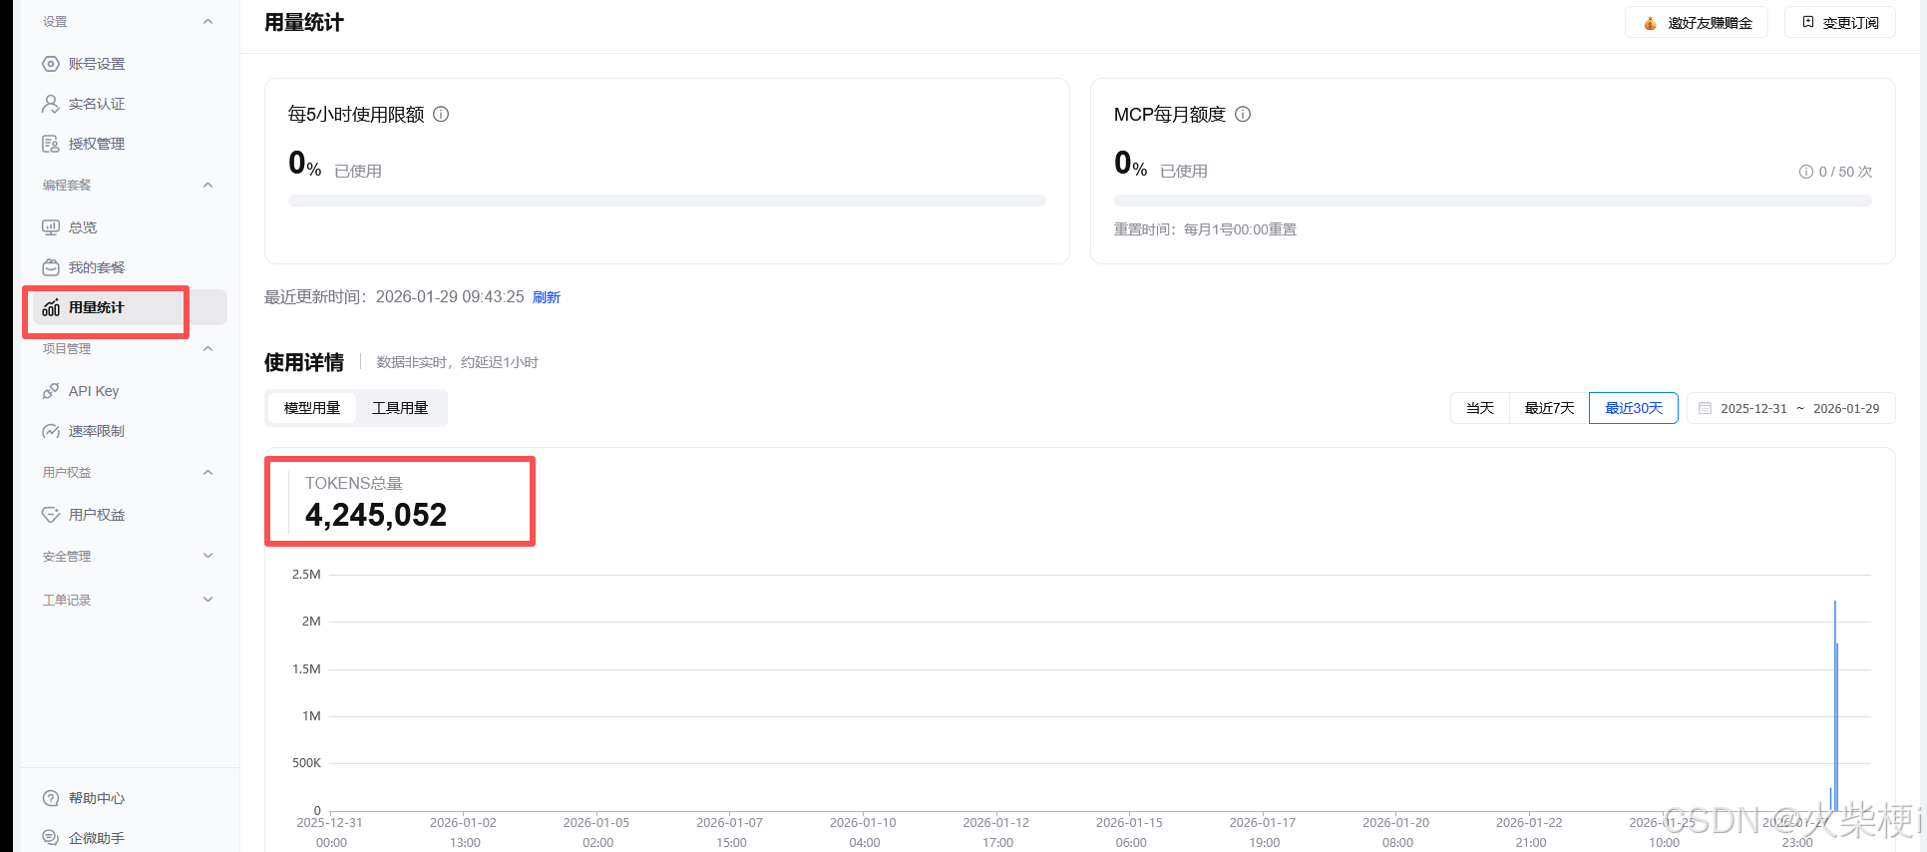Click the 2.5M y-axis label
The image size is (1927, 852).
tap(306, 575)
